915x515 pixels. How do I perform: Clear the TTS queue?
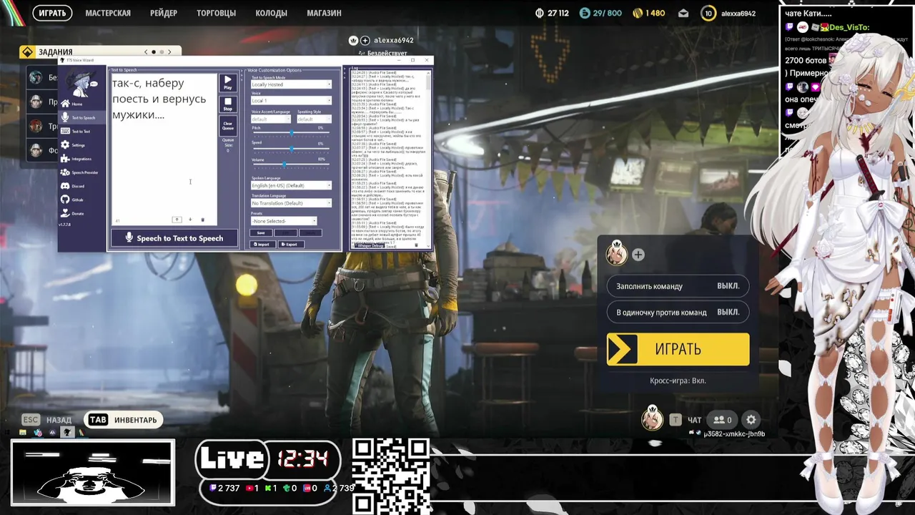tap(227, 125)
